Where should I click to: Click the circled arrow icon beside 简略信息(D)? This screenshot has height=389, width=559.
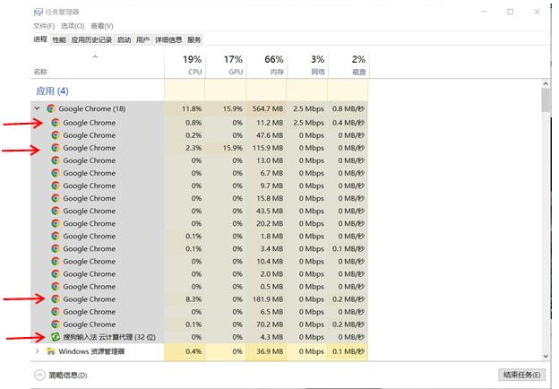click(x=39, y=375)
